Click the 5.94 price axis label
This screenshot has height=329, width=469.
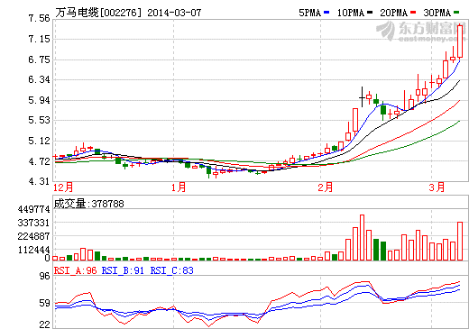(39, 100)
